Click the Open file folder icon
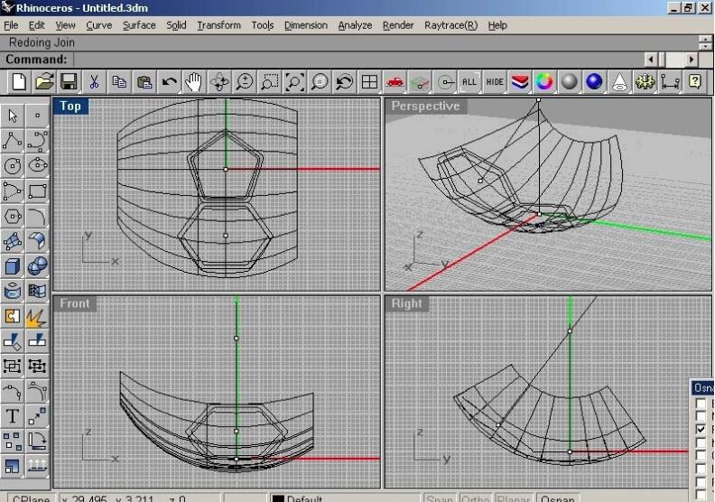 point(44,82)
